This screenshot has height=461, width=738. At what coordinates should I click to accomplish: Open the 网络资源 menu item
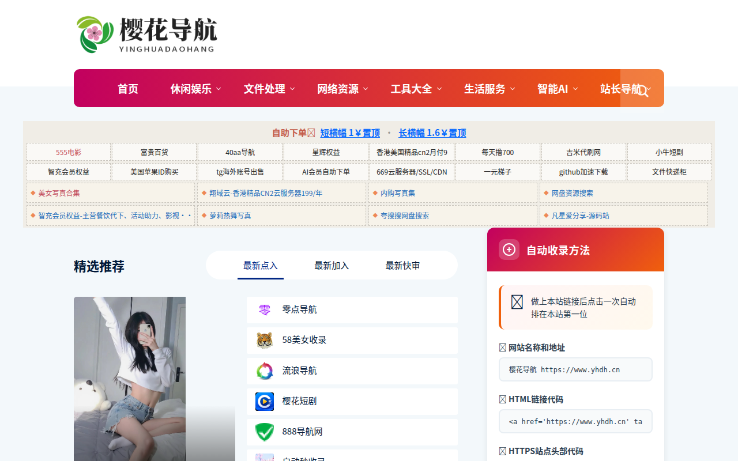click(x=338, y=89)
